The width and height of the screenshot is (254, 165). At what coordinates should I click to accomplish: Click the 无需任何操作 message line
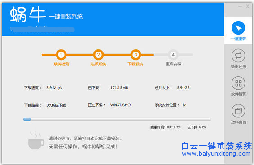tap(83, 147)
